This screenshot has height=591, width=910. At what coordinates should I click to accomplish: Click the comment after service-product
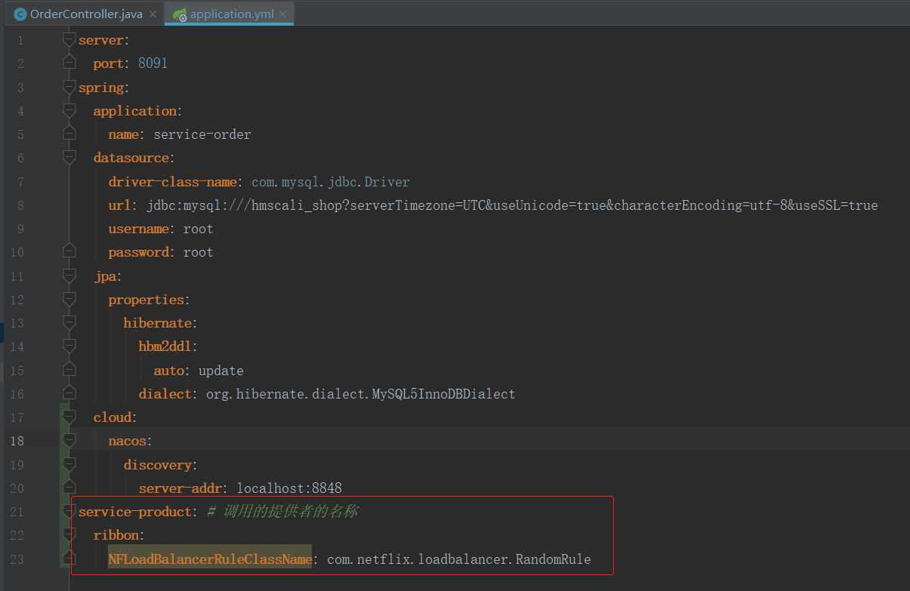click(282, 512)
